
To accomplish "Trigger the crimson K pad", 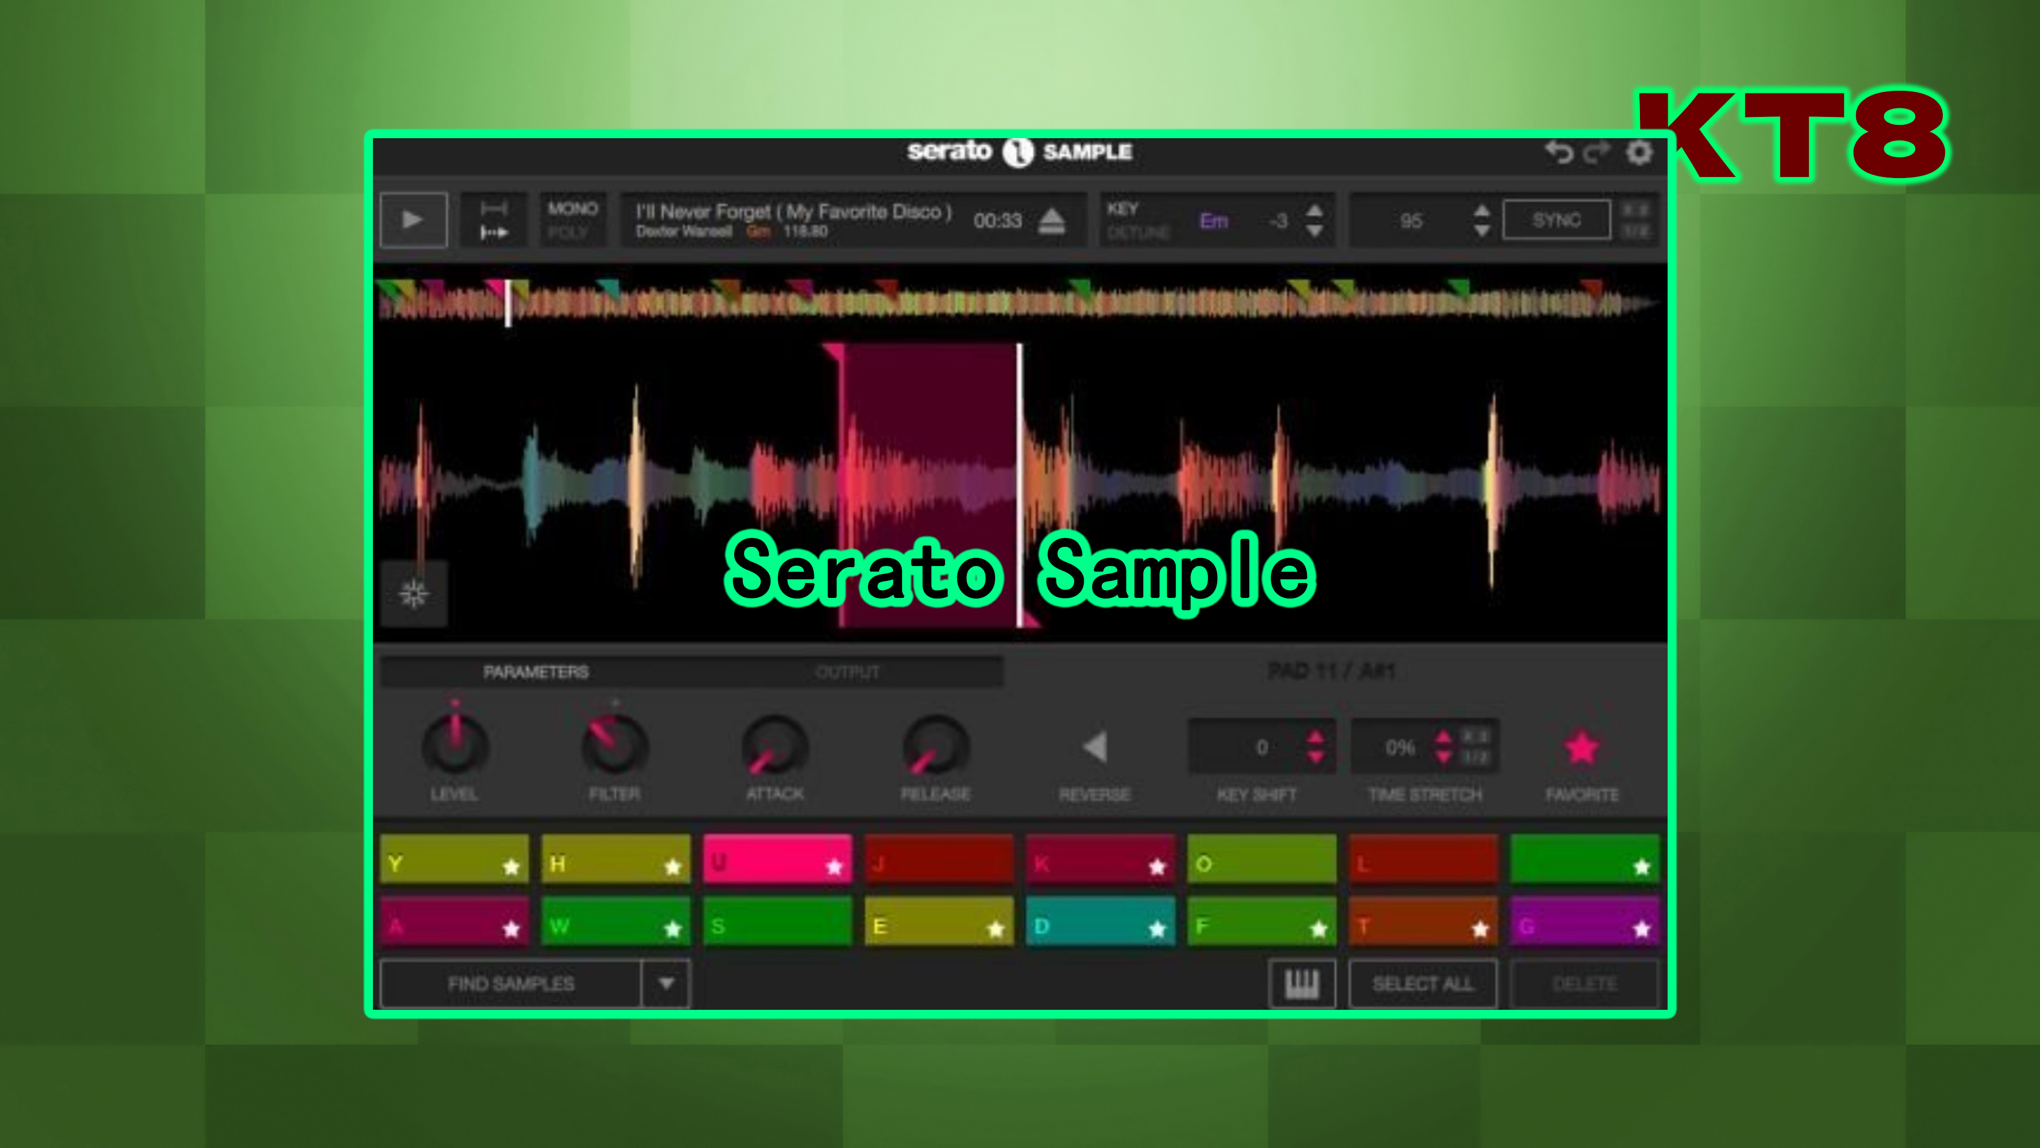I will click(x=1100, y=859).
